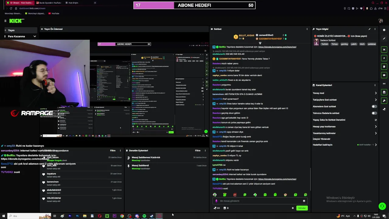
Task: Focus the Bir mesaj gönderin input field
Action: point(260,201)
